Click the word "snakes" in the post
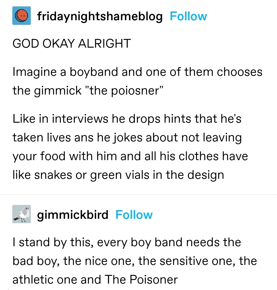The height and width of the screenshot is (290, 277). tap(53, 175)
